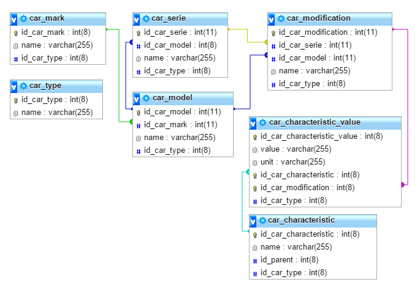Viewport: 420px width, 293px height.
Task: Click the text-type icon beside name in car_type
Action: click(16, 113)
